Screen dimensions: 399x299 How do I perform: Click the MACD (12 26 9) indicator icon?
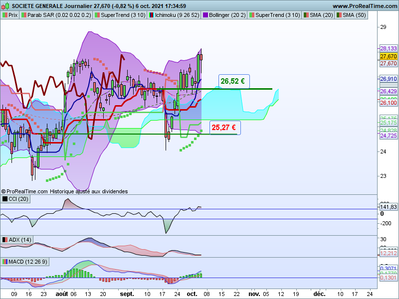[x=5, y=262]
